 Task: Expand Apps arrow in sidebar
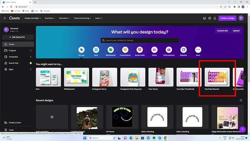[x=31, y=69]
